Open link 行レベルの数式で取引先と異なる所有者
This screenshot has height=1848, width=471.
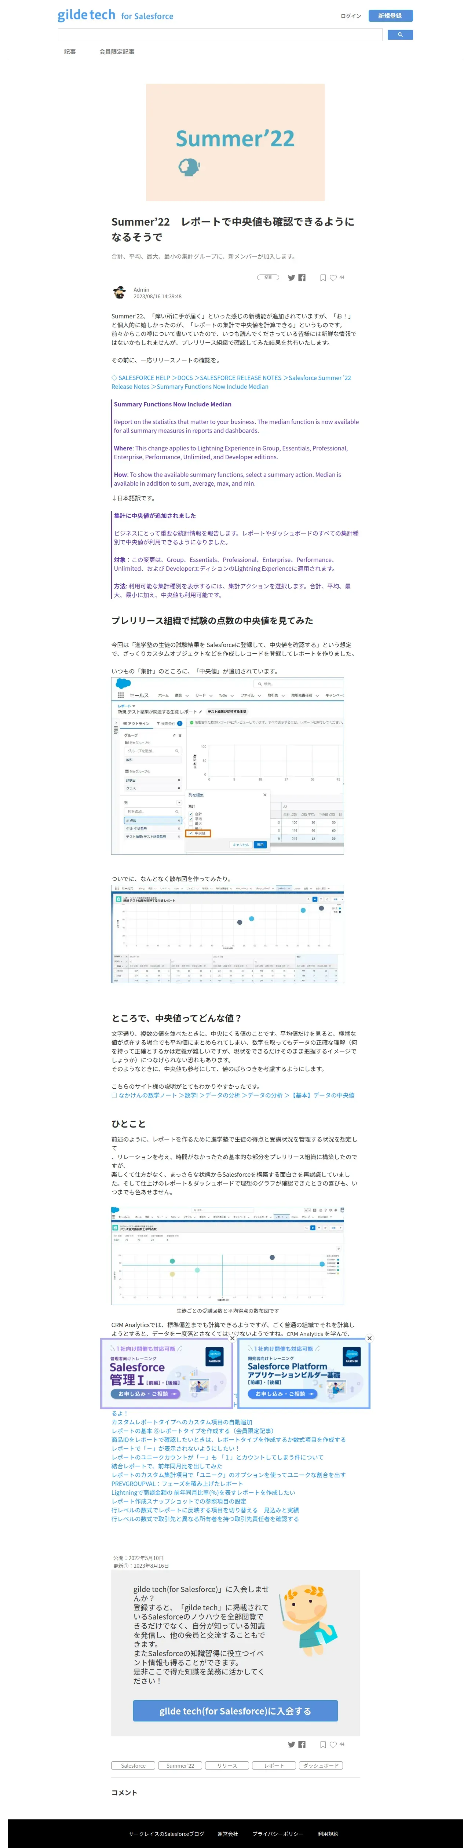(205, 1519)
